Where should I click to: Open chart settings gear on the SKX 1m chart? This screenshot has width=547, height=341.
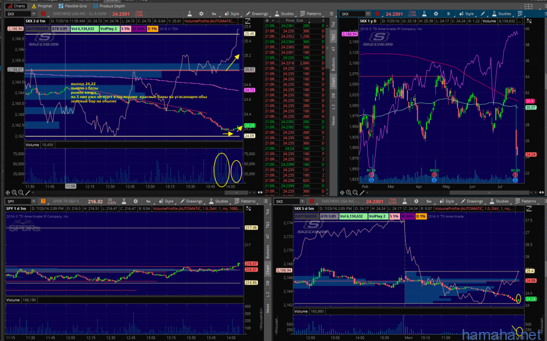201,14
